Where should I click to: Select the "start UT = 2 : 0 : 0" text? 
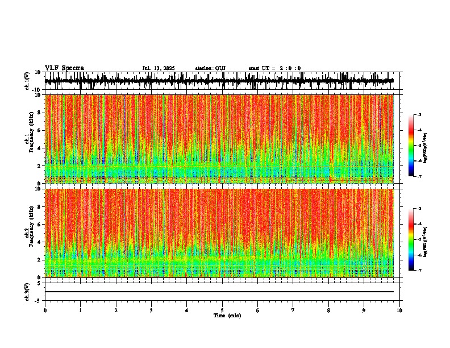274,68
